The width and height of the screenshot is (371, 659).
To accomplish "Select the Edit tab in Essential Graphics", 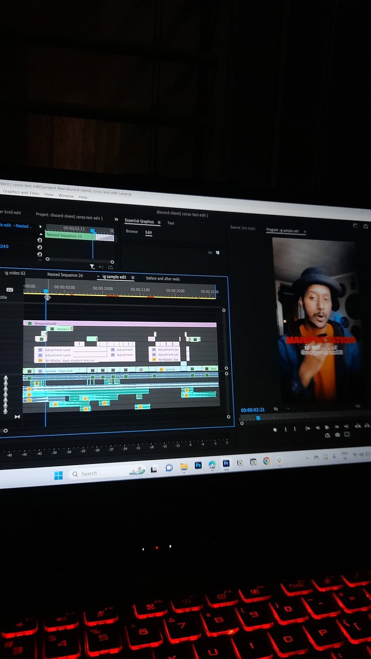I will point(148,232).
